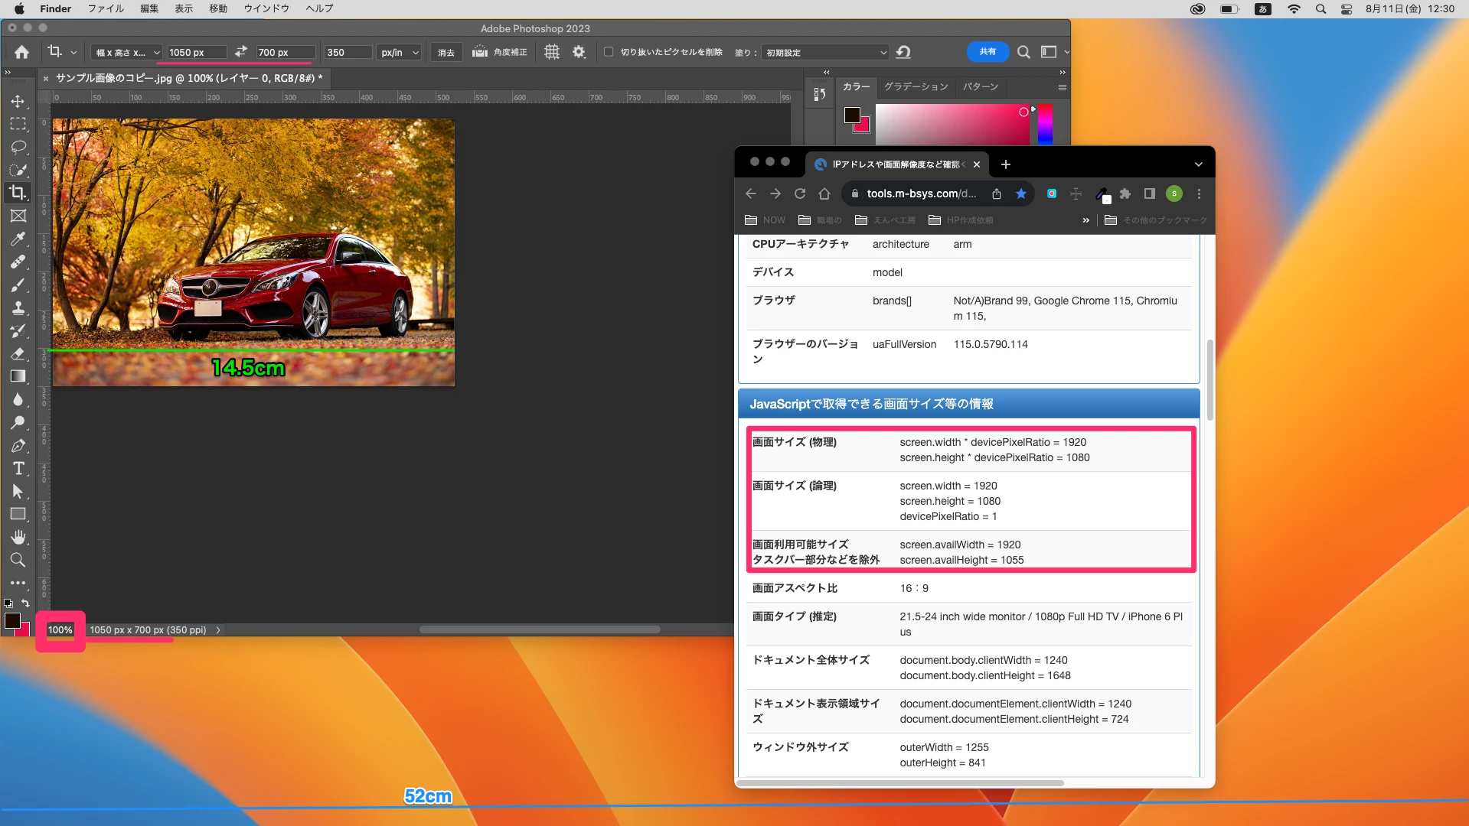Select the Move tool in Photoshop toolbar
This screenshot has width=1469, height=826.
18,101
